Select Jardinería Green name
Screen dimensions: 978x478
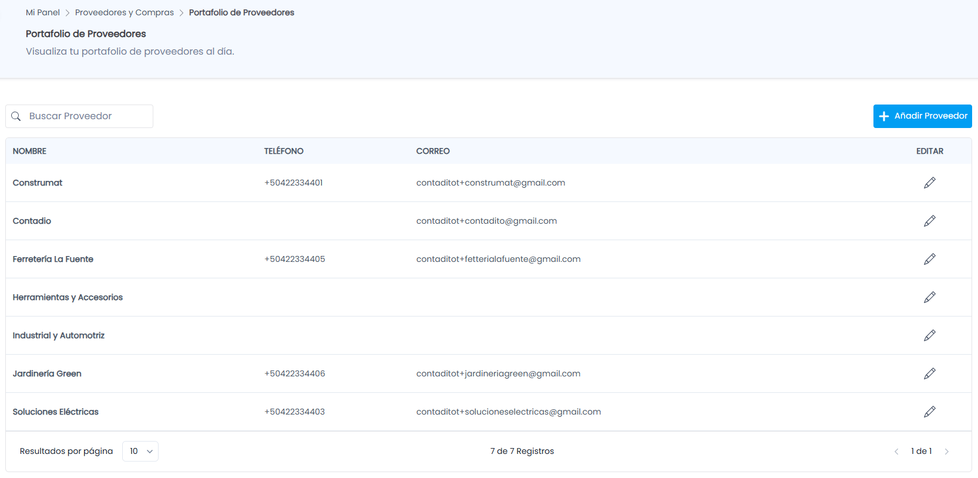(x=47, y=373)
